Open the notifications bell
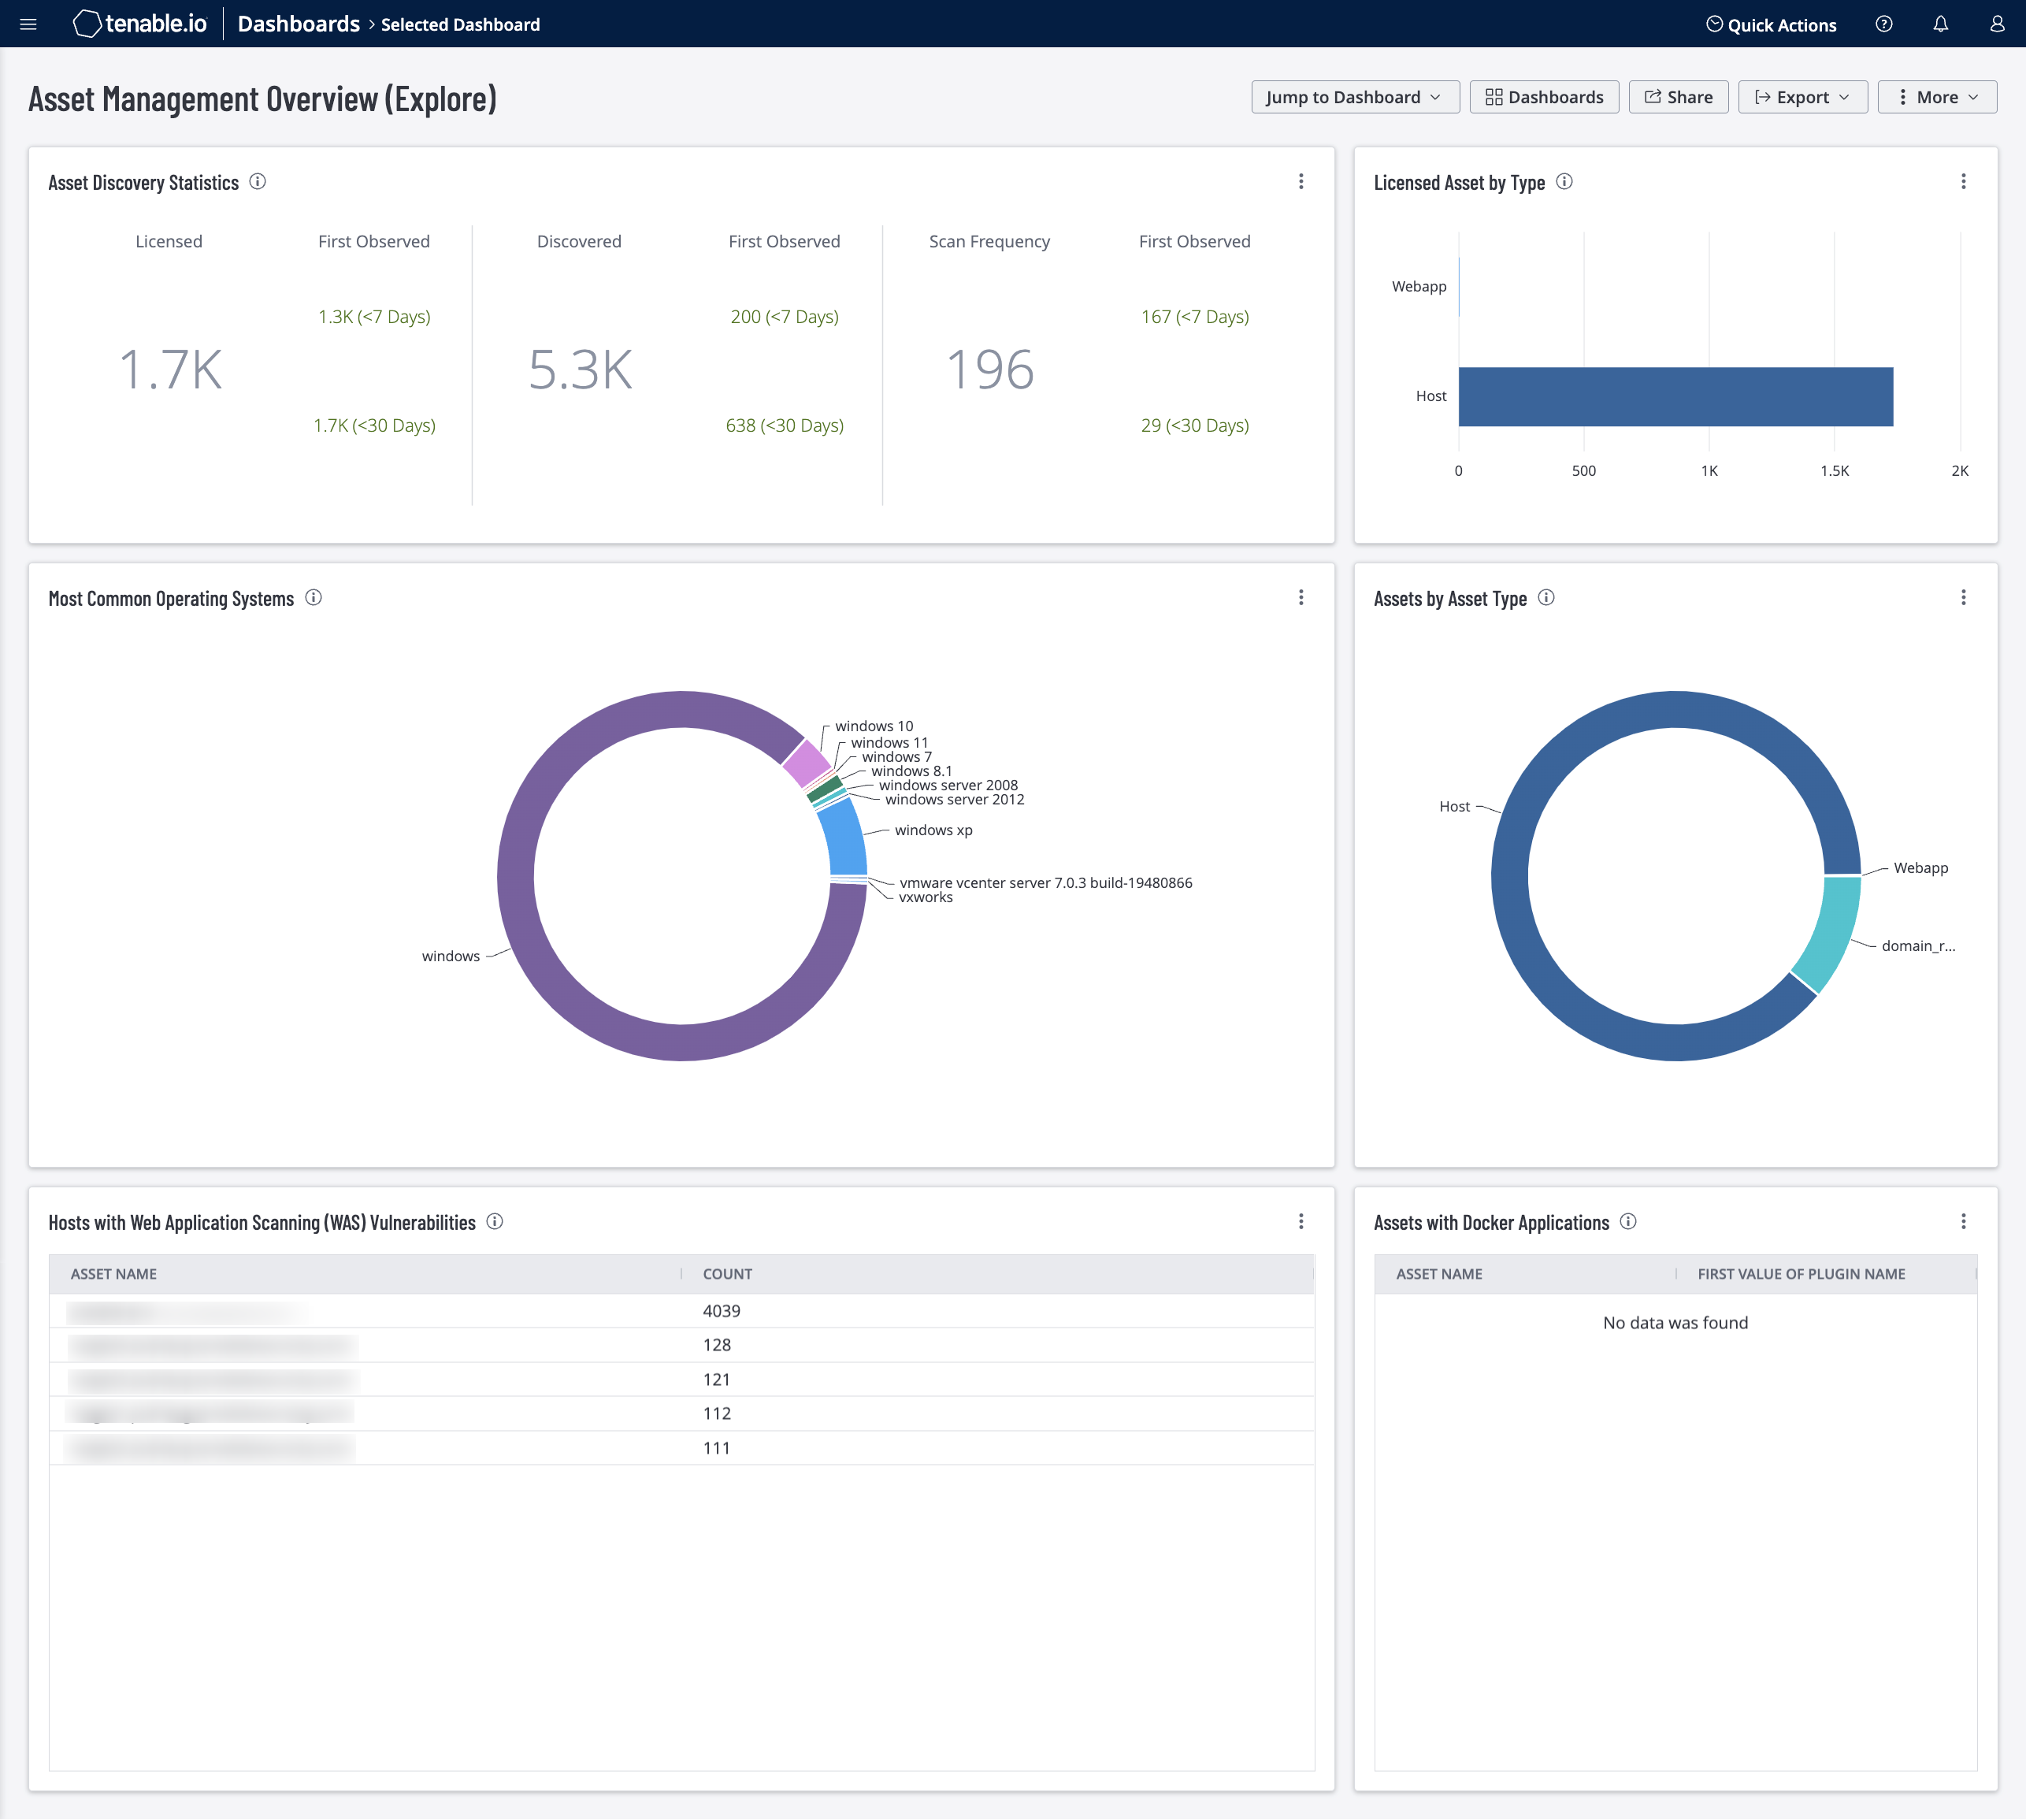The image size is (2026, 1820). (x=1940, y=24)
